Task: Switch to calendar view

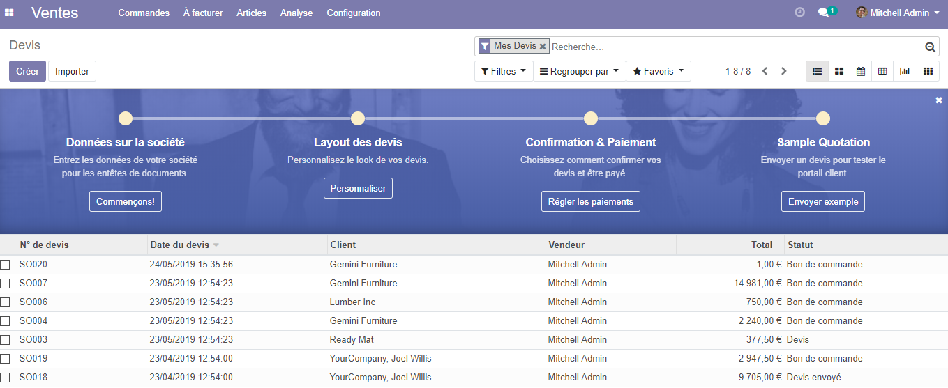Action: pyautogui.click(x=861, y=71)
